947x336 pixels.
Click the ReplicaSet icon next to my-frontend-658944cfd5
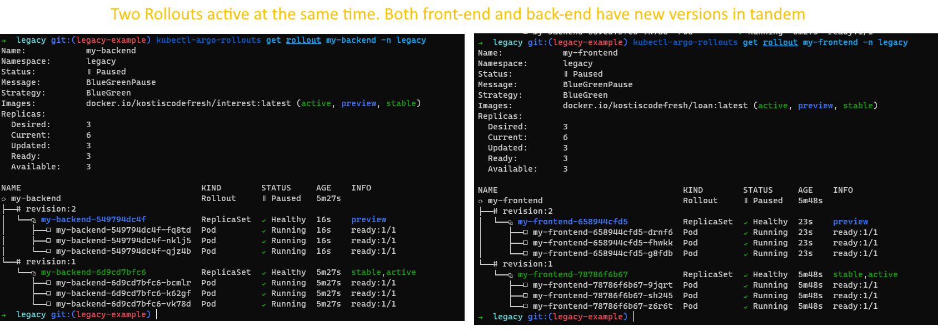pos(510,222)
